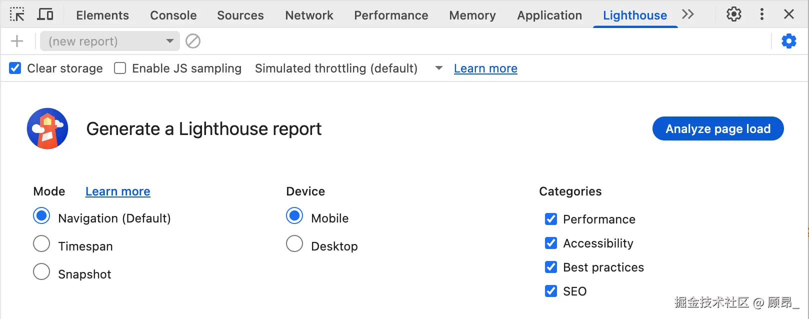Image resolution: width=809 pixels, height=319 pixels.
Task: Open DevTools settings gear
Action: click(x=734, y=14)
